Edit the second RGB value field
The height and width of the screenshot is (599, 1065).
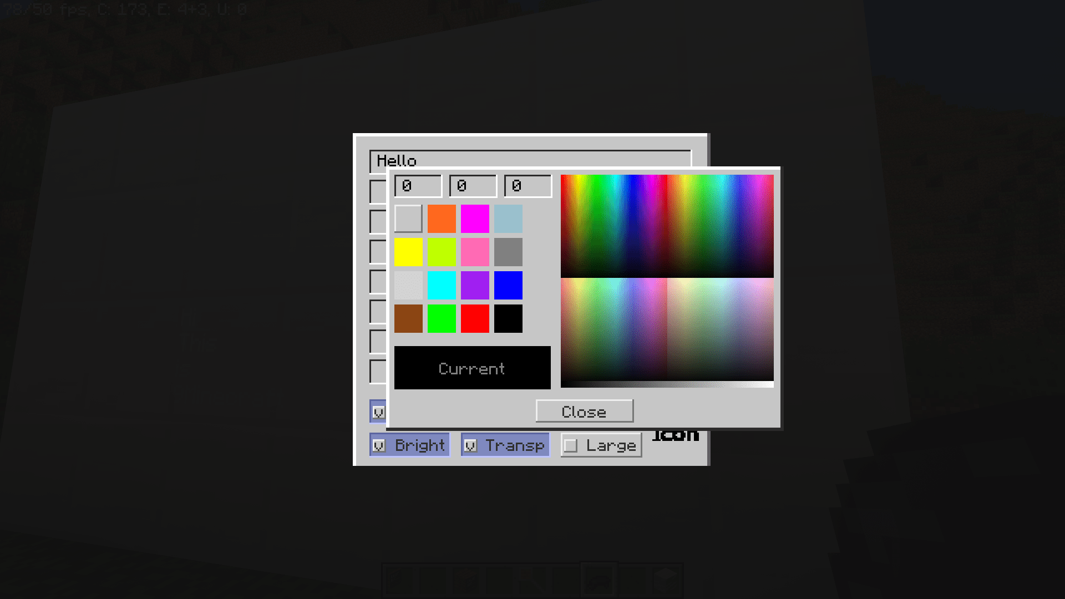[x=472, y=185]
